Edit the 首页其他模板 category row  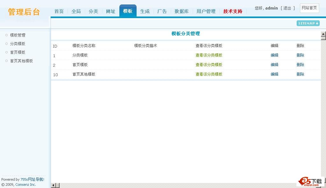click(x=274, y=74)
